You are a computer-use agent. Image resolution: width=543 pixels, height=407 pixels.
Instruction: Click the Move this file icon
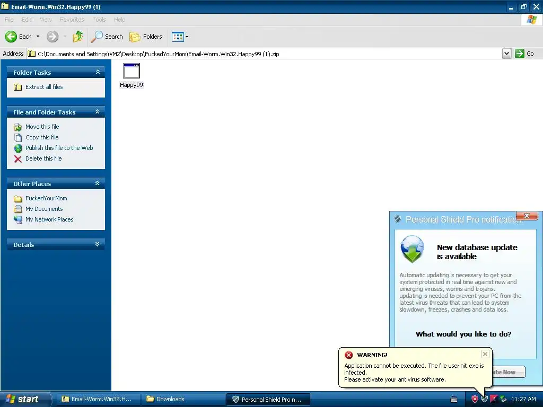(17, 127)
